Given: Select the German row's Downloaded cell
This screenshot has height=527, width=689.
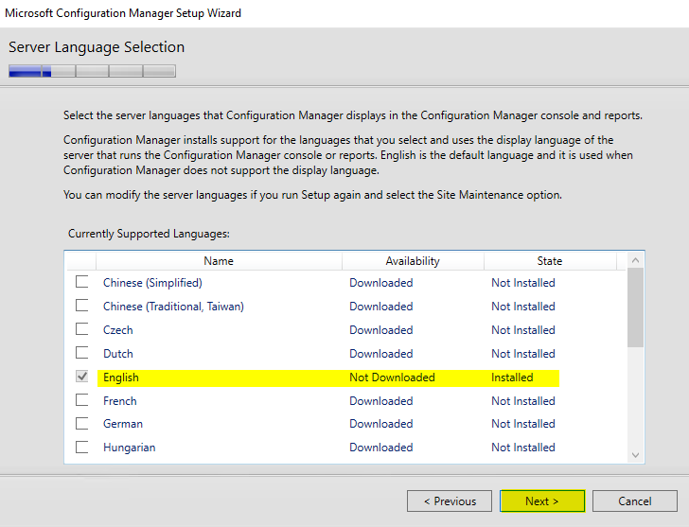Looking at the screenshot, I should point(380,424).
